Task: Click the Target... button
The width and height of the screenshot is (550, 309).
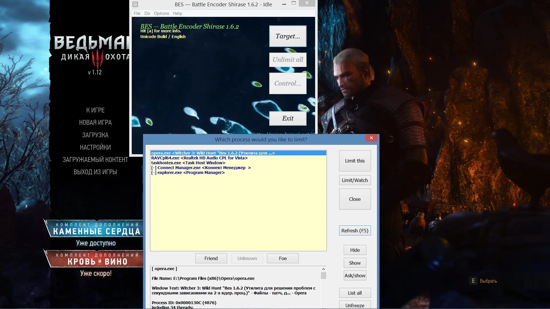Action: pos(288,36)
